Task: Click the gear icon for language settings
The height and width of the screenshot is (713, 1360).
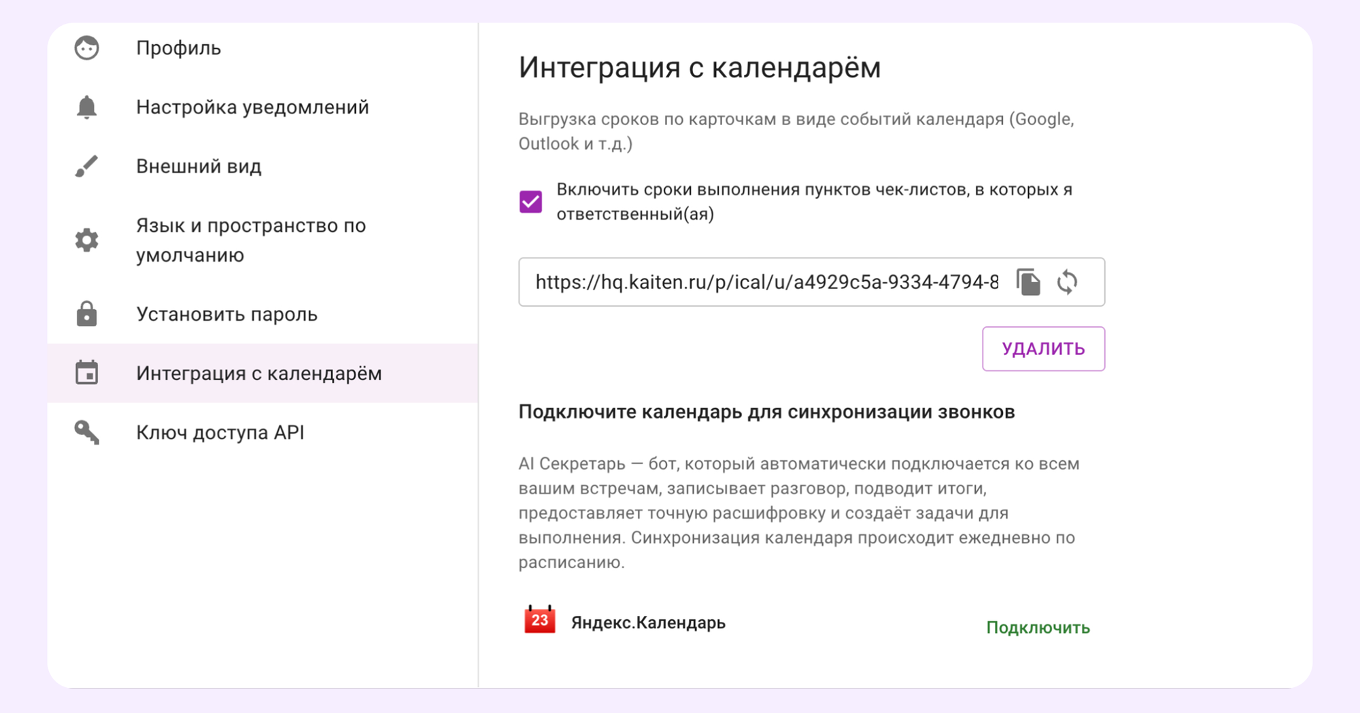Action: pos(87,240)
